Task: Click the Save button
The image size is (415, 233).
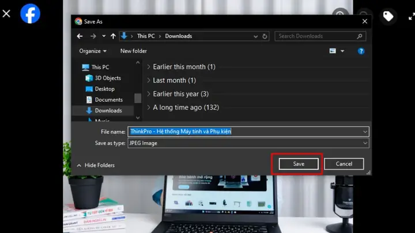Action: (299, 164)
